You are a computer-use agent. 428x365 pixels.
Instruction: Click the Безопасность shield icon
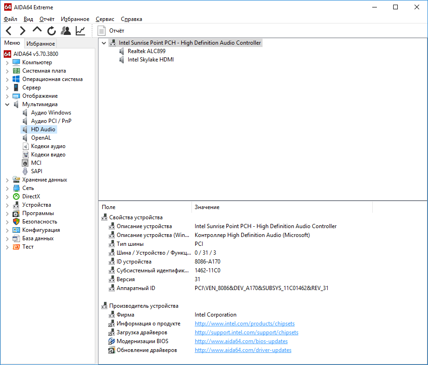pyautogui.click(x=16, y=222)
